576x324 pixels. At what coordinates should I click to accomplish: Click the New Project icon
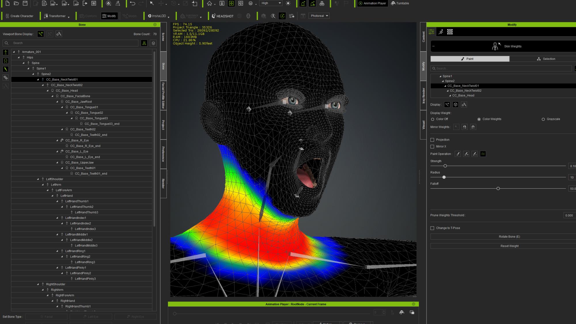click(x=7, y=3)
